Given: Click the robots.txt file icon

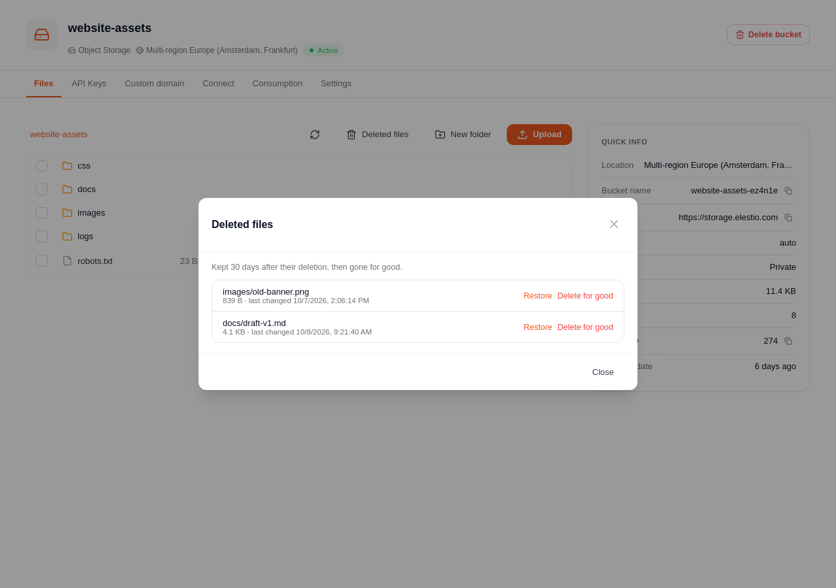Looking at the screenshot, I should pyautogui.click(x=67, y=261).
